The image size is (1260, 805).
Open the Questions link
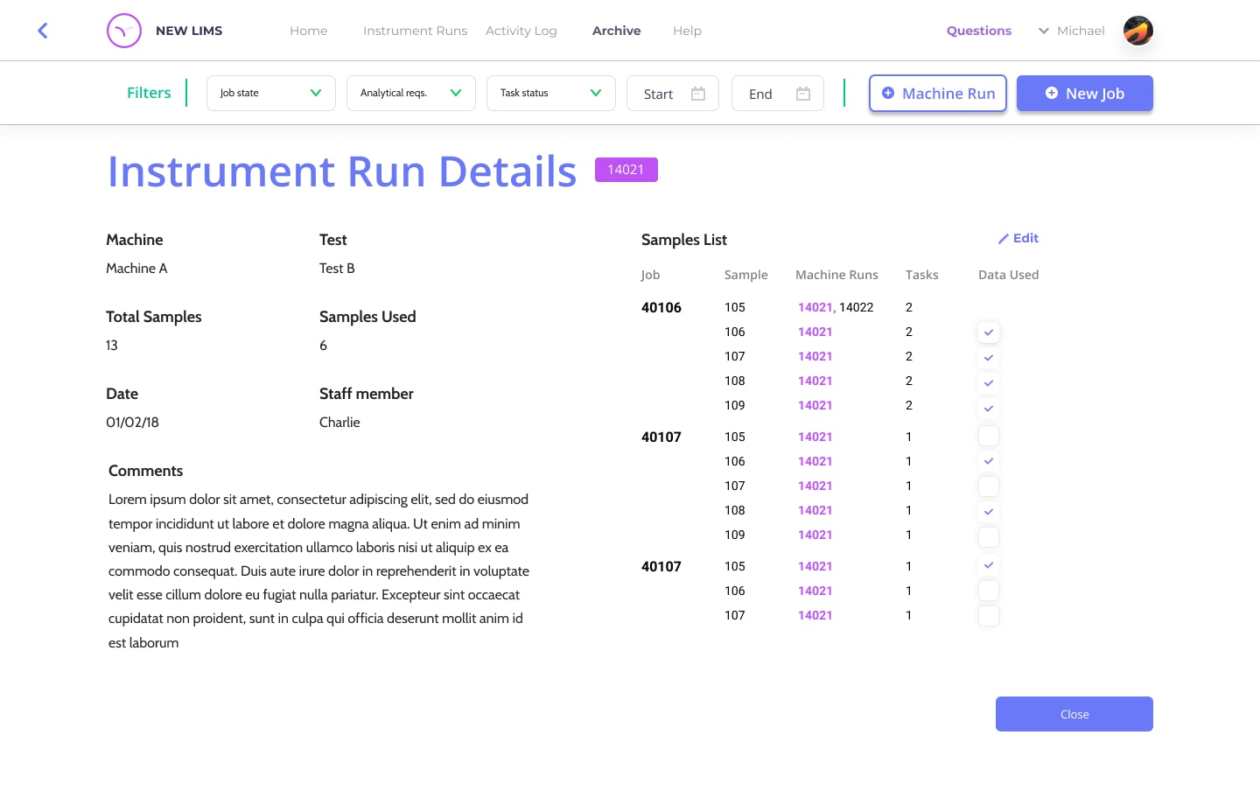click(x=978, y=31)
